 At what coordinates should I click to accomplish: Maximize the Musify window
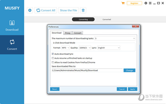159,3
